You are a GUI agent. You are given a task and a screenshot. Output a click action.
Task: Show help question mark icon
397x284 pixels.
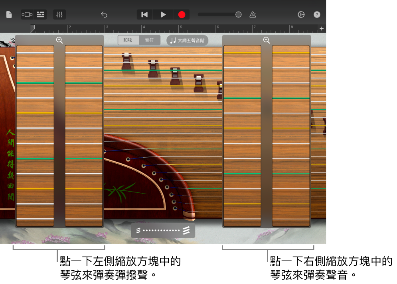coord(317,15)
